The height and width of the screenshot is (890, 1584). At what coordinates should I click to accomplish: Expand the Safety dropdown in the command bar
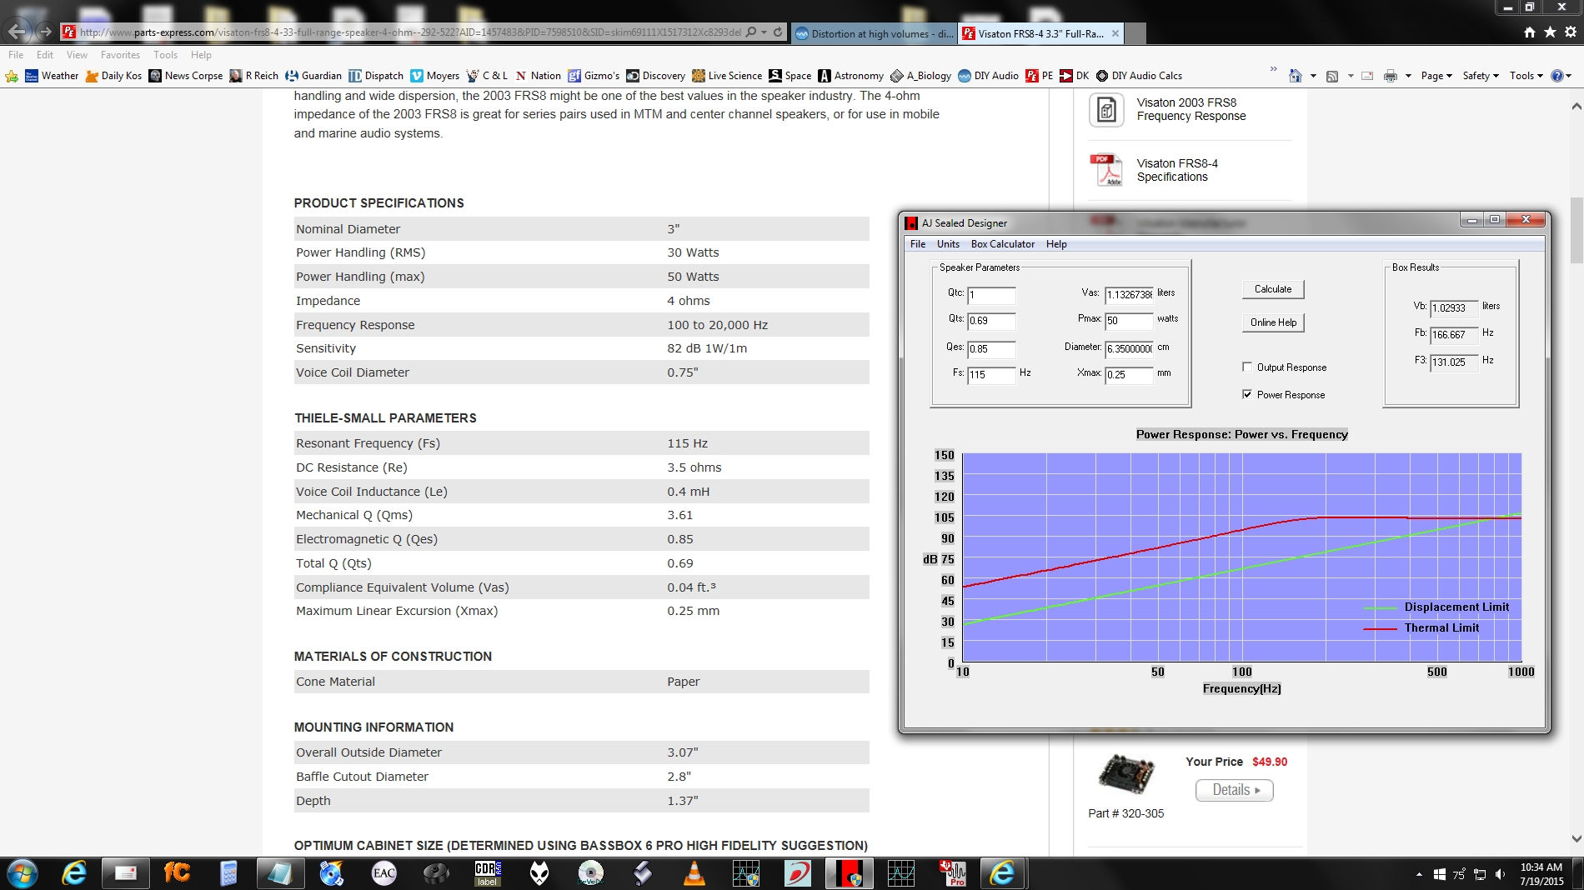[1481, 76]
